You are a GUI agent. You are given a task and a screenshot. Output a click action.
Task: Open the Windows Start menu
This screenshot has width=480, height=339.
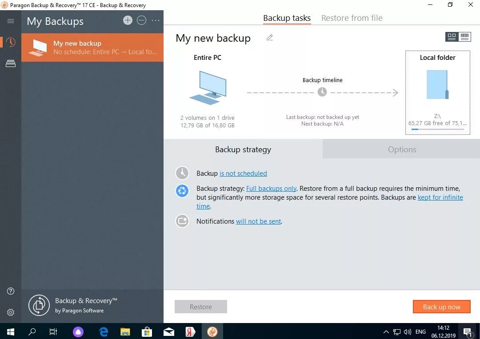click(x=10, y=331)
